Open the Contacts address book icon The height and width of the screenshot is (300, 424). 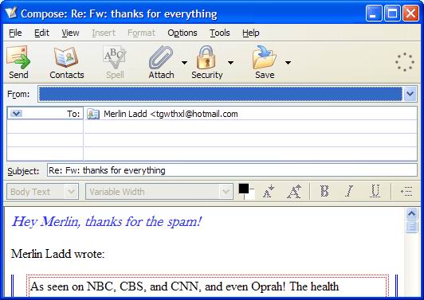pyautogui.click(x=66, y=57)
